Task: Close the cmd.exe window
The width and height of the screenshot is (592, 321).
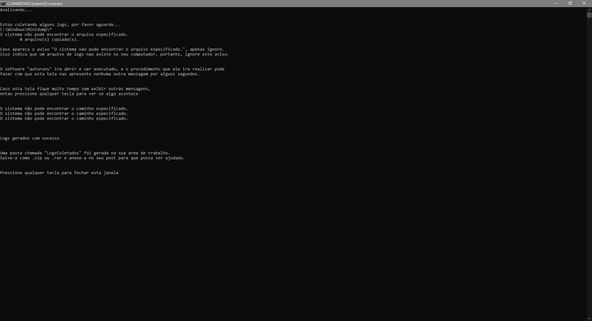Action: (584, 4)
